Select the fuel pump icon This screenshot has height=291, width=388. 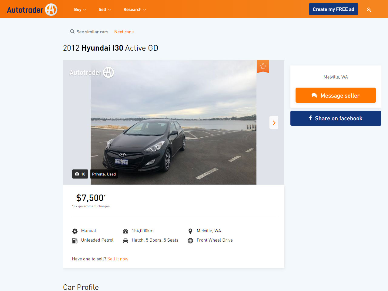tap(75, 241)
